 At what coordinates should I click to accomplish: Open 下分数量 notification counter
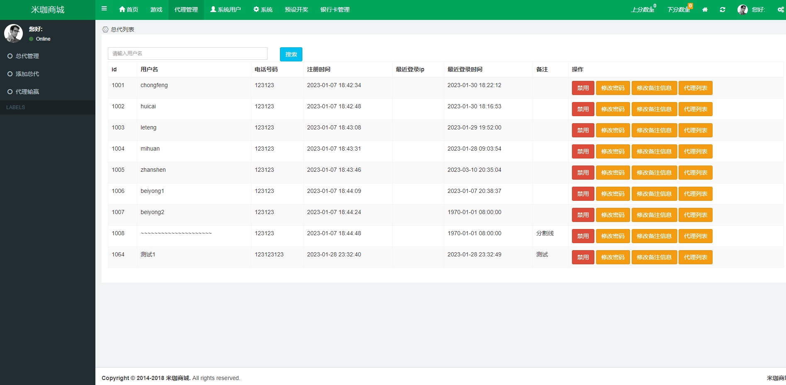pyautogui.click(x=679, y=10)
